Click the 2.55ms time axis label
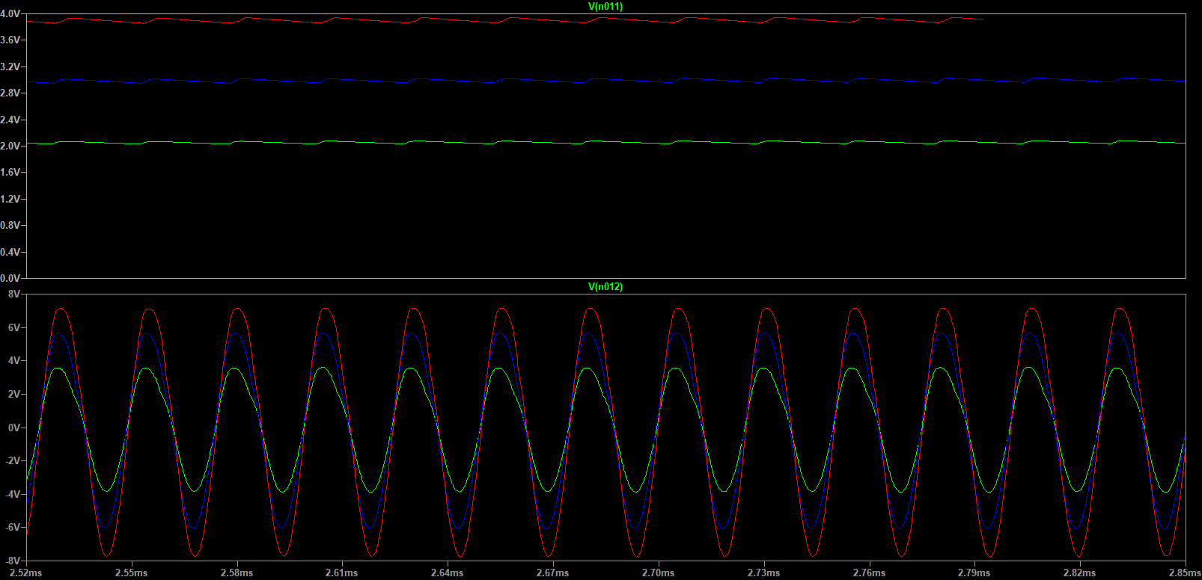 point(132,573)
